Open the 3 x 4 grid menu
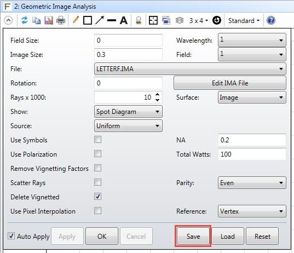The image size is (294, 253). pyautogui.click(x=199, y=20)
